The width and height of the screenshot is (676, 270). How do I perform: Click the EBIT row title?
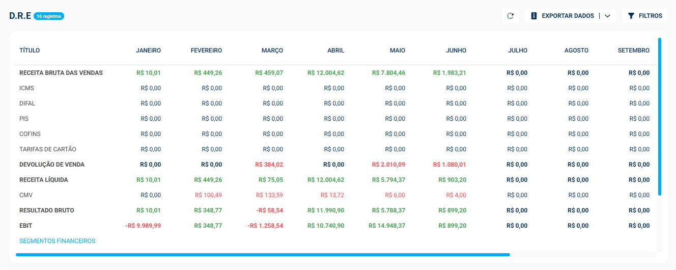point(26,226)
